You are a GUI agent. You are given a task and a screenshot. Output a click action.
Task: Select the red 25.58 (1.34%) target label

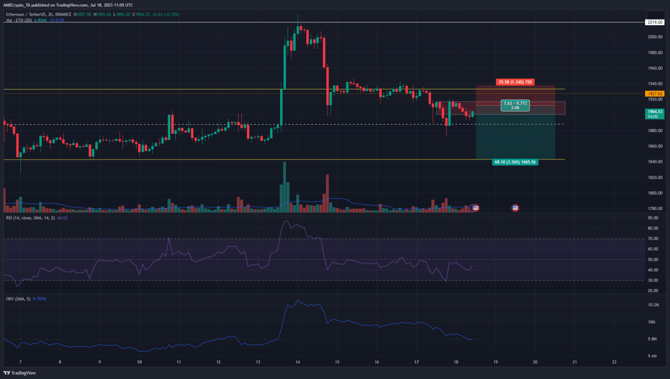(x=515, y=82)
